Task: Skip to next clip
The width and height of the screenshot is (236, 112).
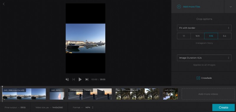Action: click(87, 79)
